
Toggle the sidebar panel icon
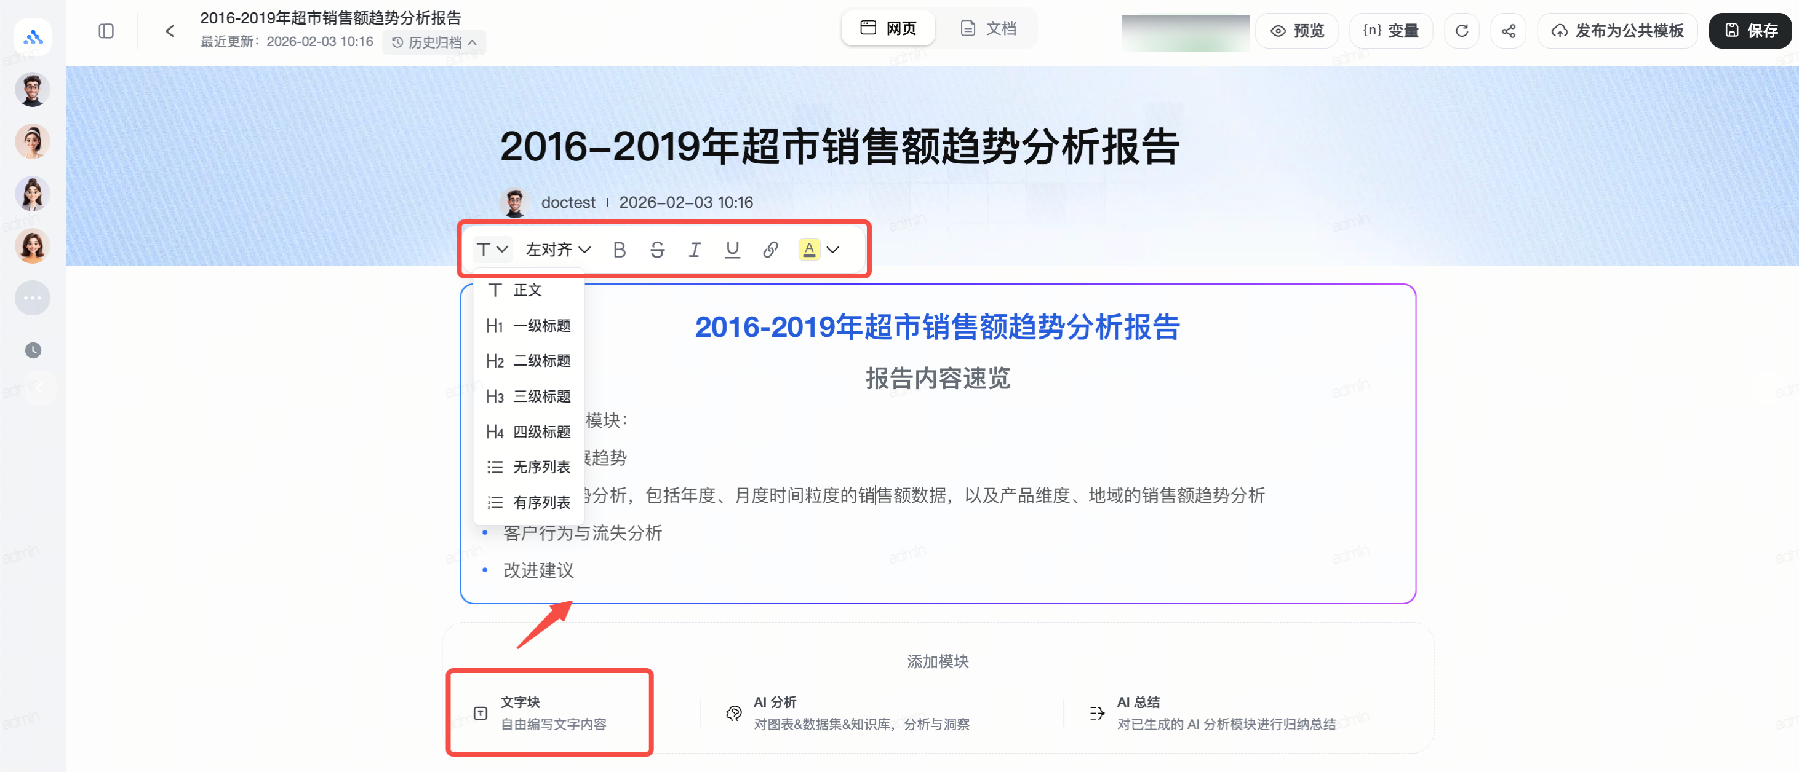click(x=106, y=31)
